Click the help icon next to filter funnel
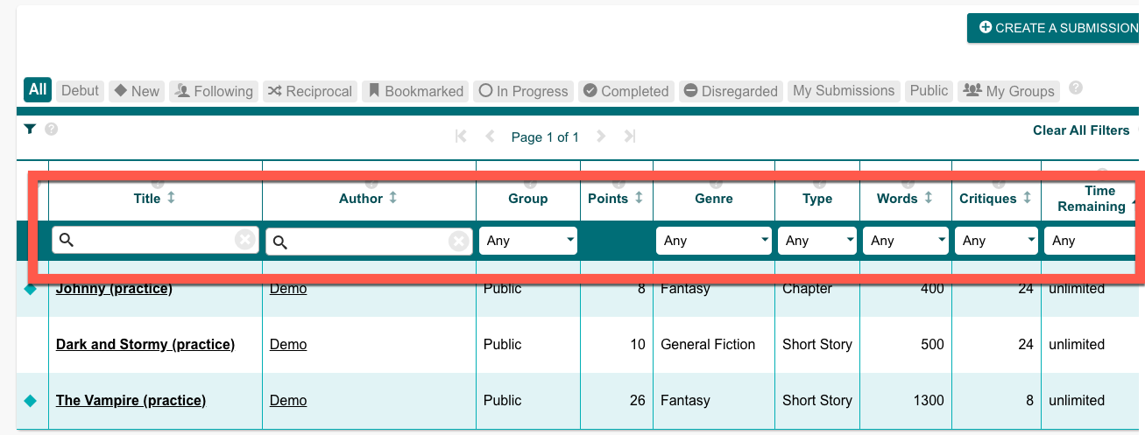1145x435 pixels. [x=52, y=130]
